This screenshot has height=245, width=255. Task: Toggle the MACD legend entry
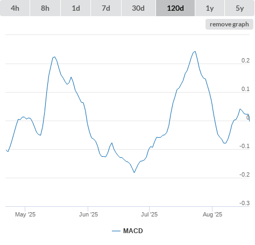click(x=127, y=231)
